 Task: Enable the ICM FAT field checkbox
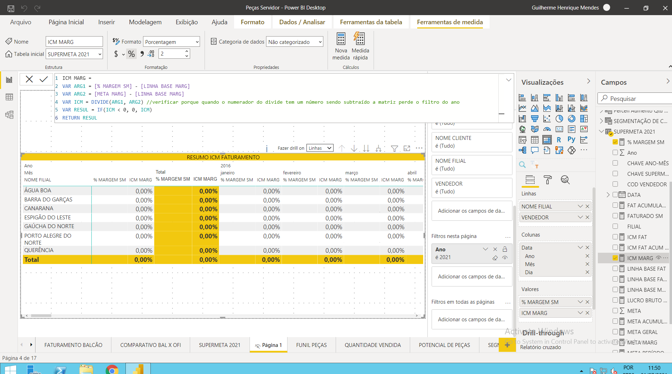615,237
